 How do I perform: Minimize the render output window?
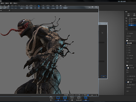pos(90,7)
